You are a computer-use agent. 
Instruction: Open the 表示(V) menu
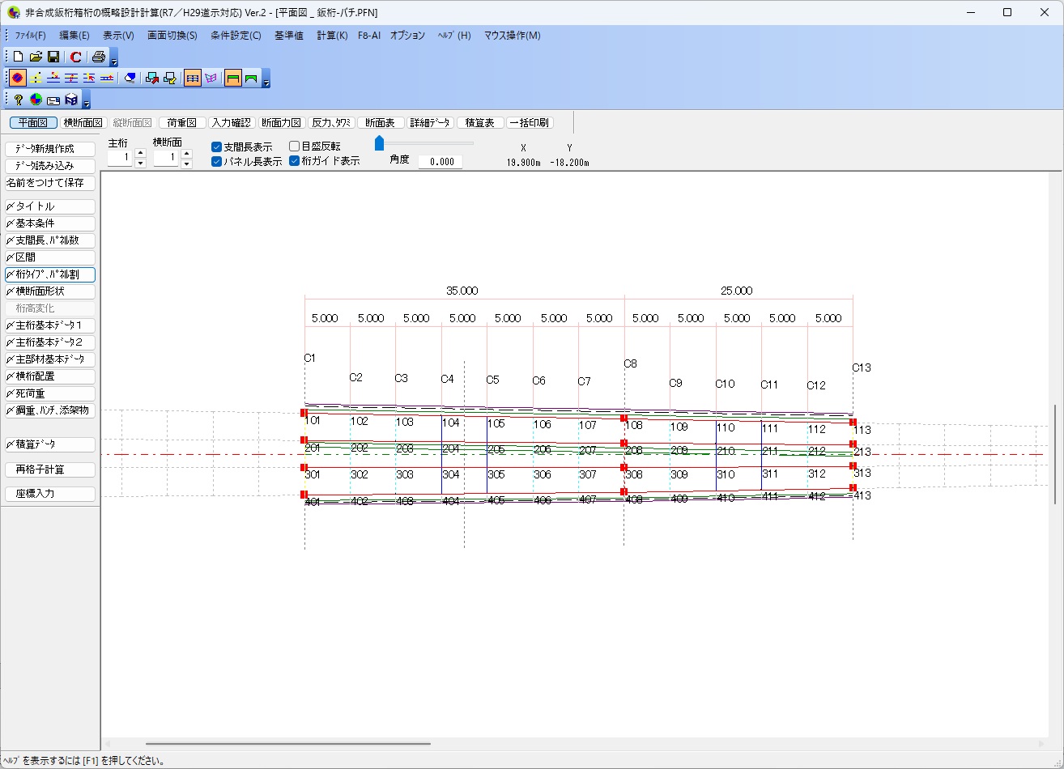[118, 36]
